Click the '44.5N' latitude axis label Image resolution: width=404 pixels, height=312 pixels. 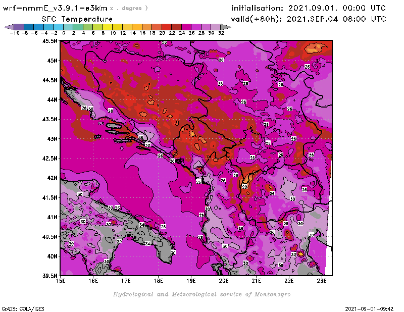point(49,80)
